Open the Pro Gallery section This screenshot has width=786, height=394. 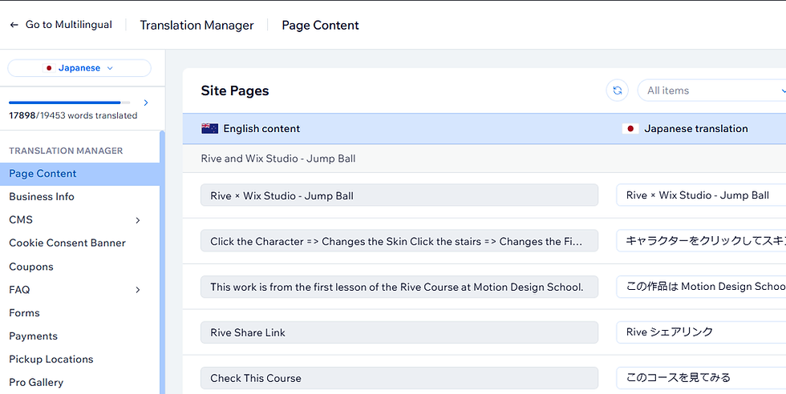36,382
